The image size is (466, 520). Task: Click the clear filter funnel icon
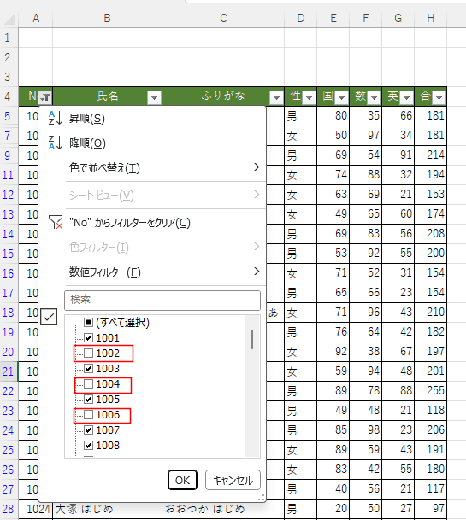point(56,222)
